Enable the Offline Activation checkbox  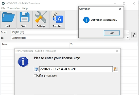pos(35,76)
